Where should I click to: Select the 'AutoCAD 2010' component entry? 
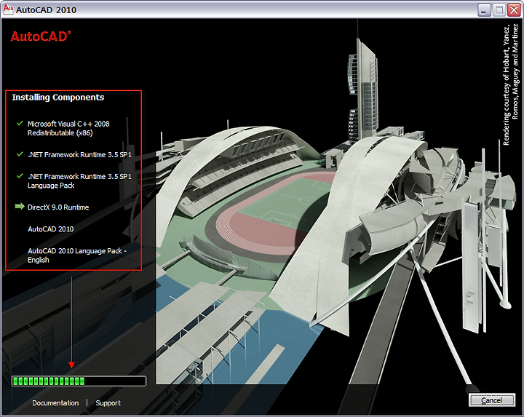pos(51,229)
